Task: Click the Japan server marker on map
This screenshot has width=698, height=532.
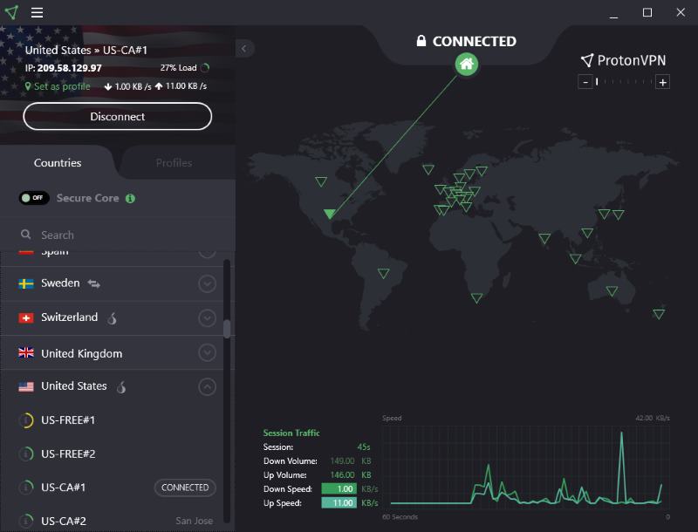Action: 619,215
